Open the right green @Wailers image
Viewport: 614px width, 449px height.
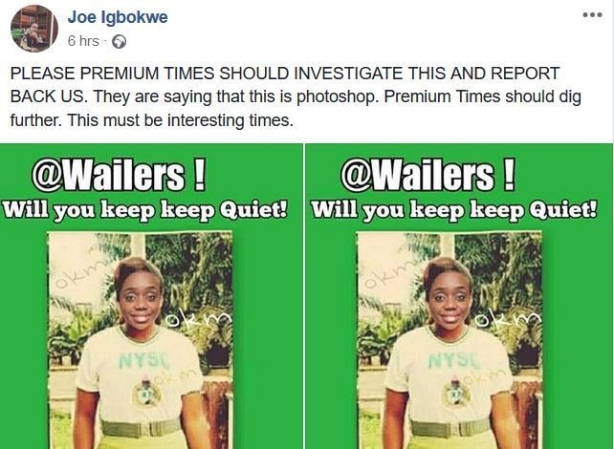tap(459, 296)
